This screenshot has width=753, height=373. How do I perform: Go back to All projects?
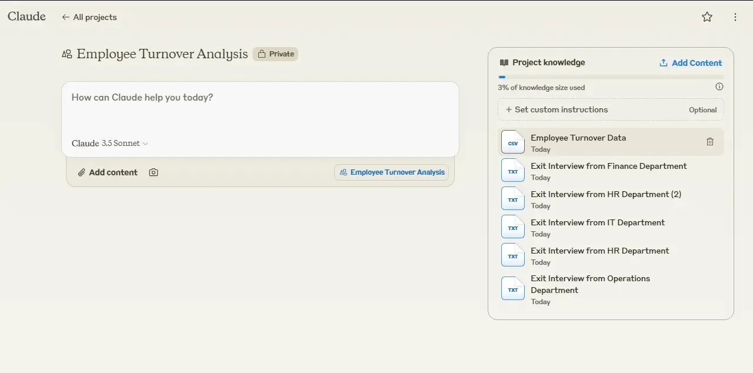(x=89, y=17)
